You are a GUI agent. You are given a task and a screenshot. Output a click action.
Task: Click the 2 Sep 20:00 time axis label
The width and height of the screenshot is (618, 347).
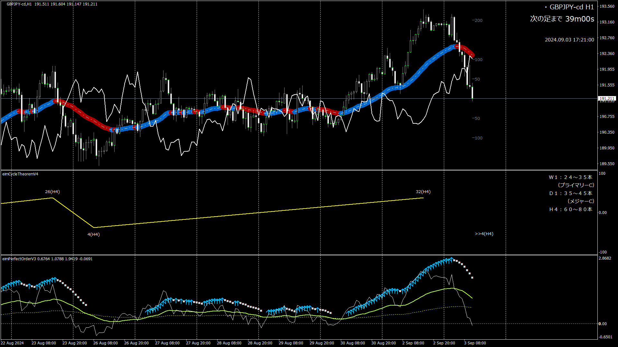point(444,343)
